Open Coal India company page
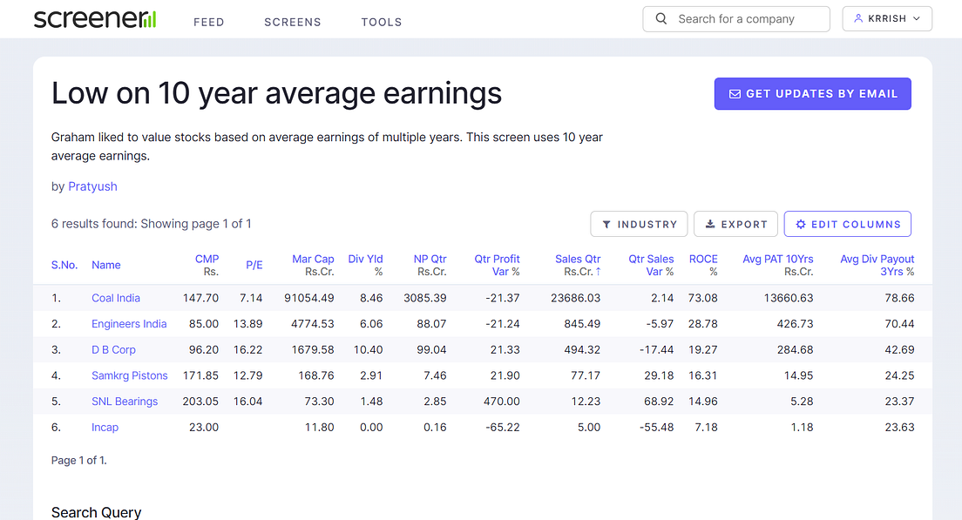The height and width of the screenshot is (520, 962). click(116, 298)
